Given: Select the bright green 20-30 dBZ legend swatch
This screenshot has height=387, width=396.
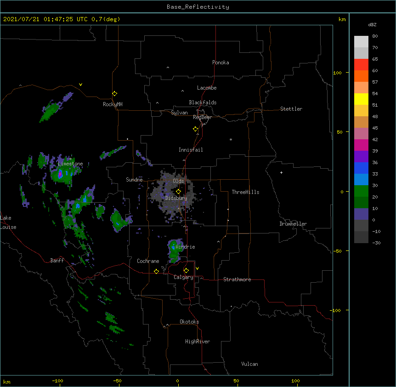Looking at the screenshot, I should [x=361, y=191].
